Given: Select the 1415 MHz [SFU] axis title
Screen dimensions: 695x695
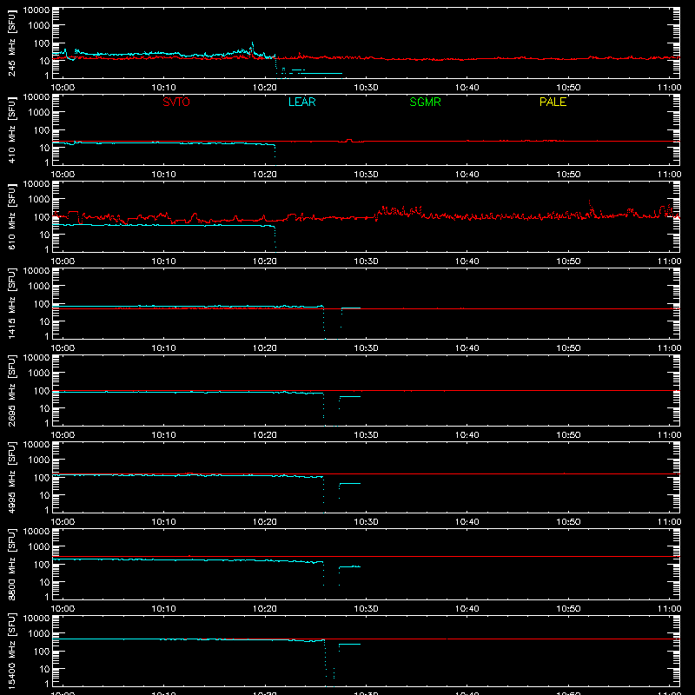Looking at the screenshot, I should (x=12, y=303).
